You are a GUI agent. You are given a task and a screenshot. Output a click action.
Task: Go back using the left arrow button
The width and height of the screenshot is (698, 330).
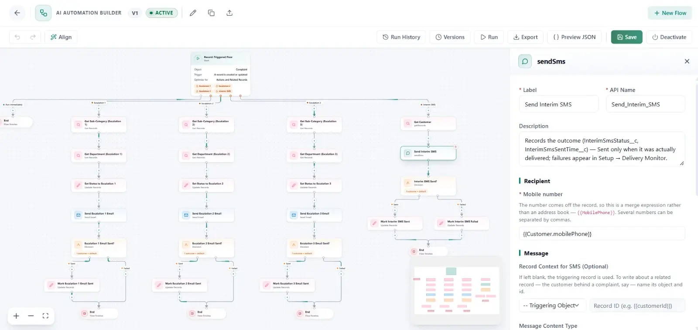click(17, 13)
